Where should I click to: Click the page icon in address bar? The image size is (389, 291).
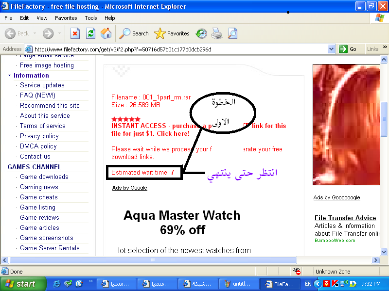tap(29, 49)
